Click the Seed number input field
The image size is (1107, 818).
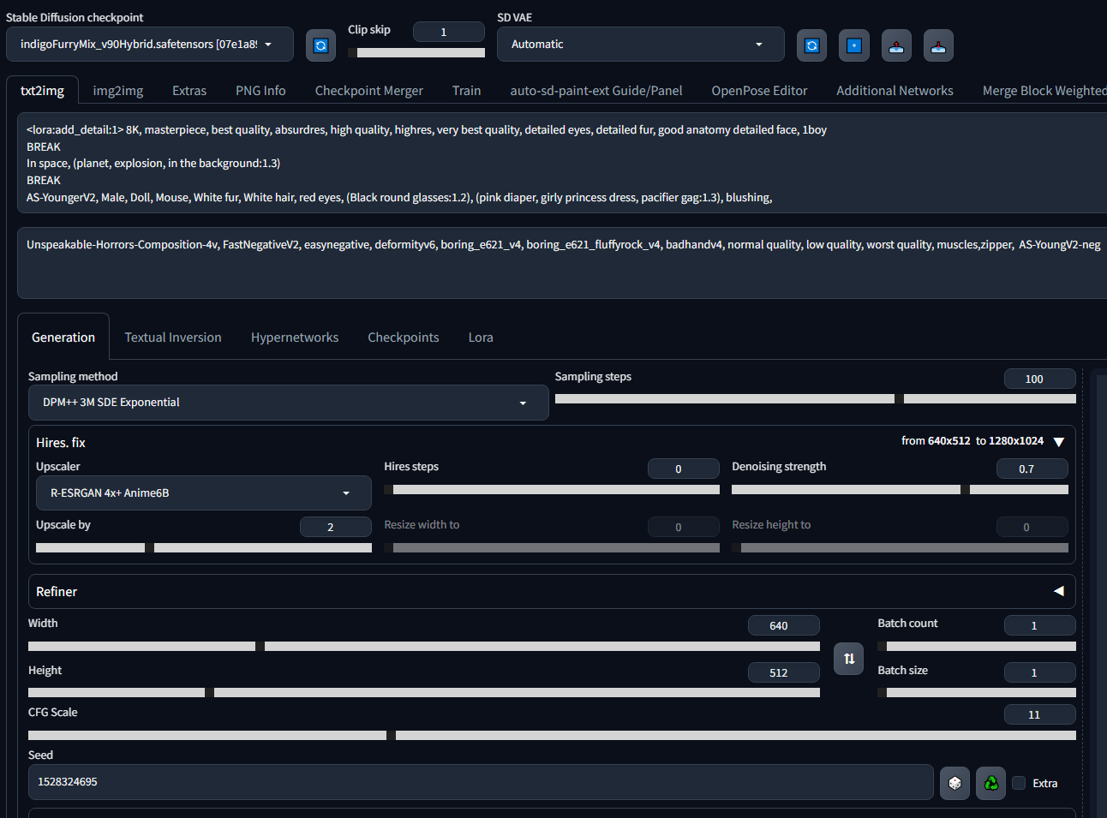pos(480,782)
